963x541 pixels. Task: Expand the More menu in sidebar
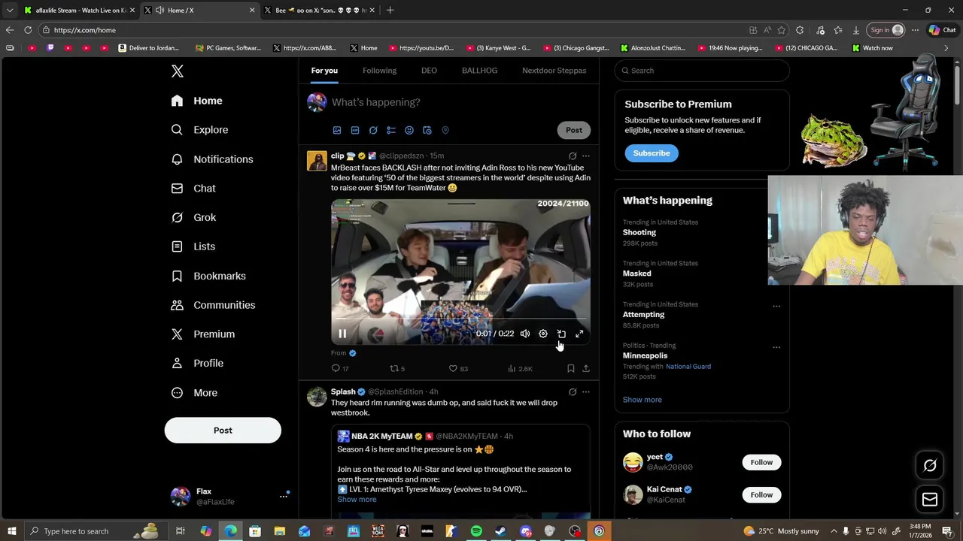pyautogui.click(x=194, y=392)
